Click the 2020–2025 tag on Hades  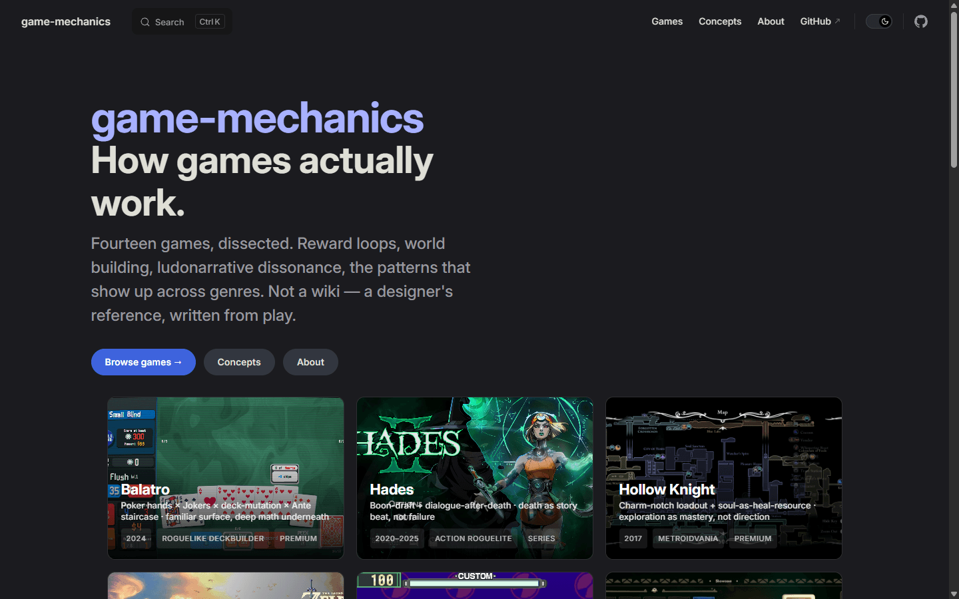click(397, 538)
